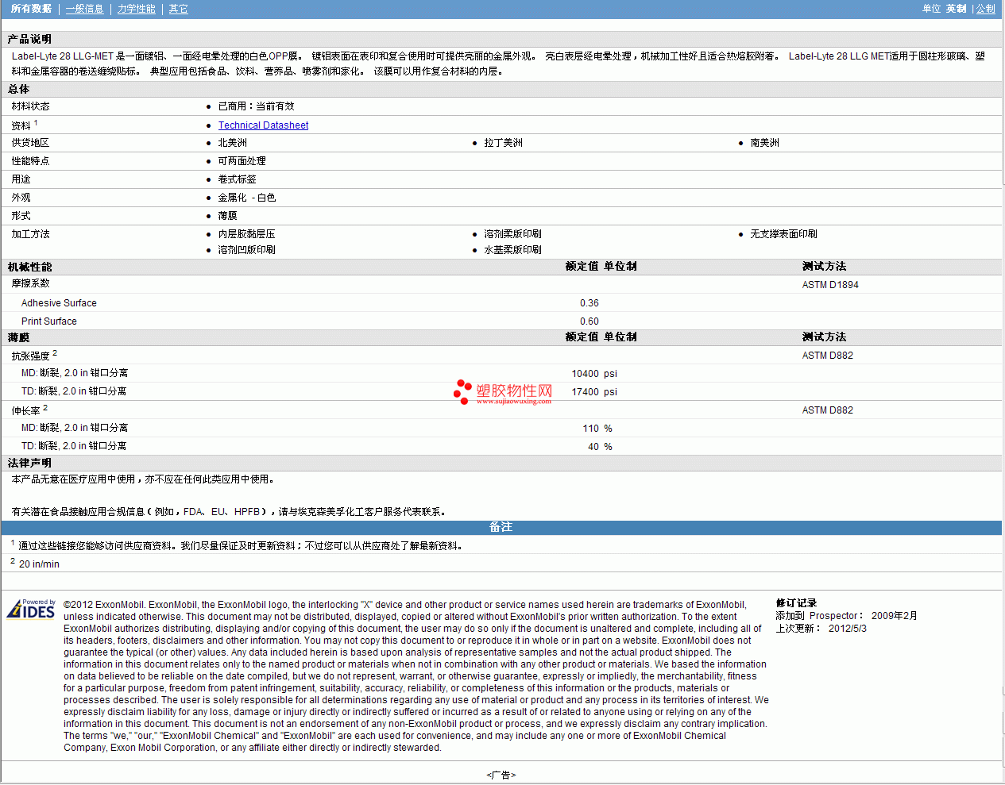Click the ASTM D882 method in 抗张强度 row
The width and height of the screenshot is (1005, 785).
coord(828,356)
